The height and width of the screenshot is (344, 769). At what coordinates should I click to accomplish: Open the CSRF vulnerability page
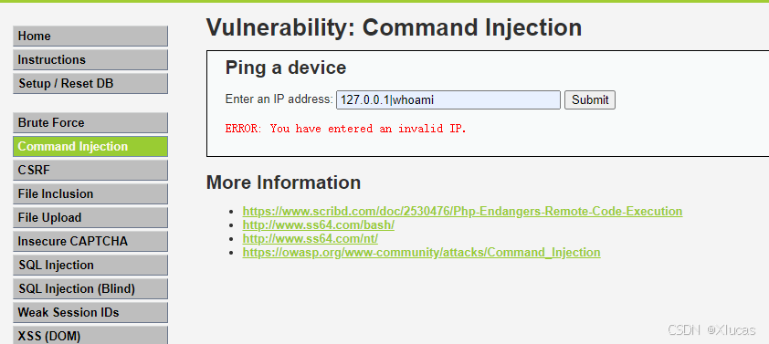pos(90,170)
